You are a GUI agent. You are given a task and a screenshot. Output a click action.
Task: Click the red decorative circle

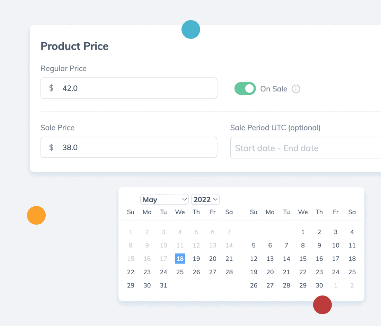tap(322, 305)
